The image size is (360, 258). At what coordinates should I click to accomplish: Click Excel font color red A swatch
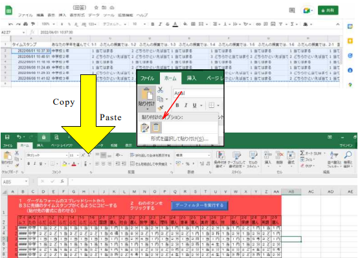(74, 164)
